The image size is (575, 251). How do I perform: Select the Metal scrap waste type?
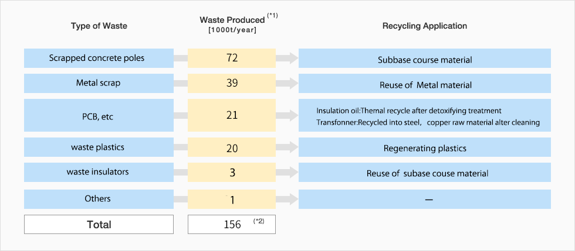[99, 83]
